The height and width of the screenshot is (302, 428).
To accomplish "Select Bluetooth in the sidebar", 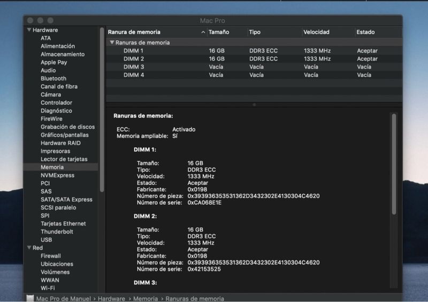I will (53, 78).
